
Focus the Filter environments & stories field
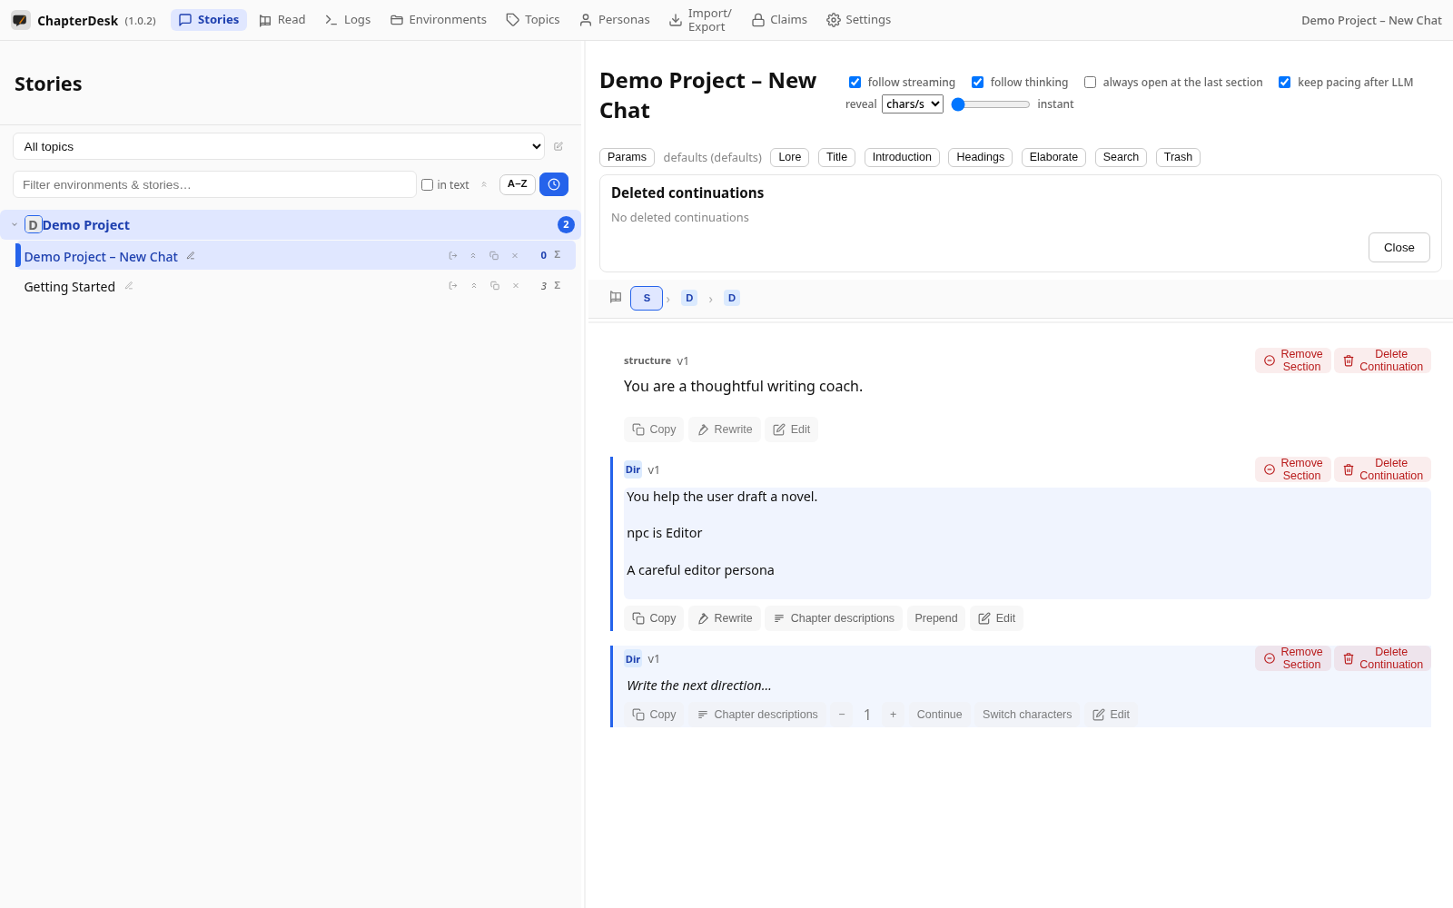pos(214,184)
